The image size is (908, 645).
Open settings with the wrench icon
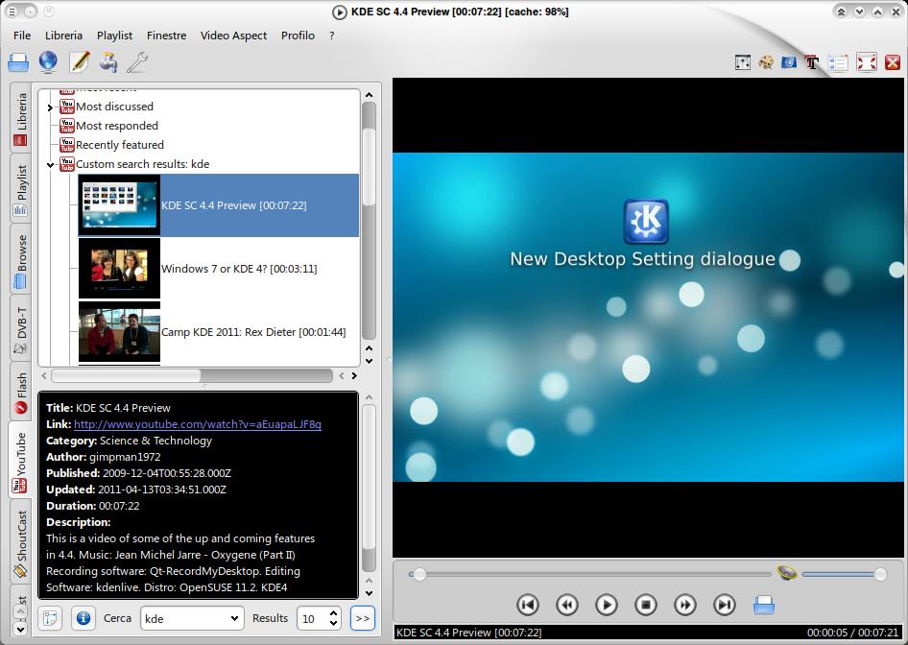coord(137,62)
